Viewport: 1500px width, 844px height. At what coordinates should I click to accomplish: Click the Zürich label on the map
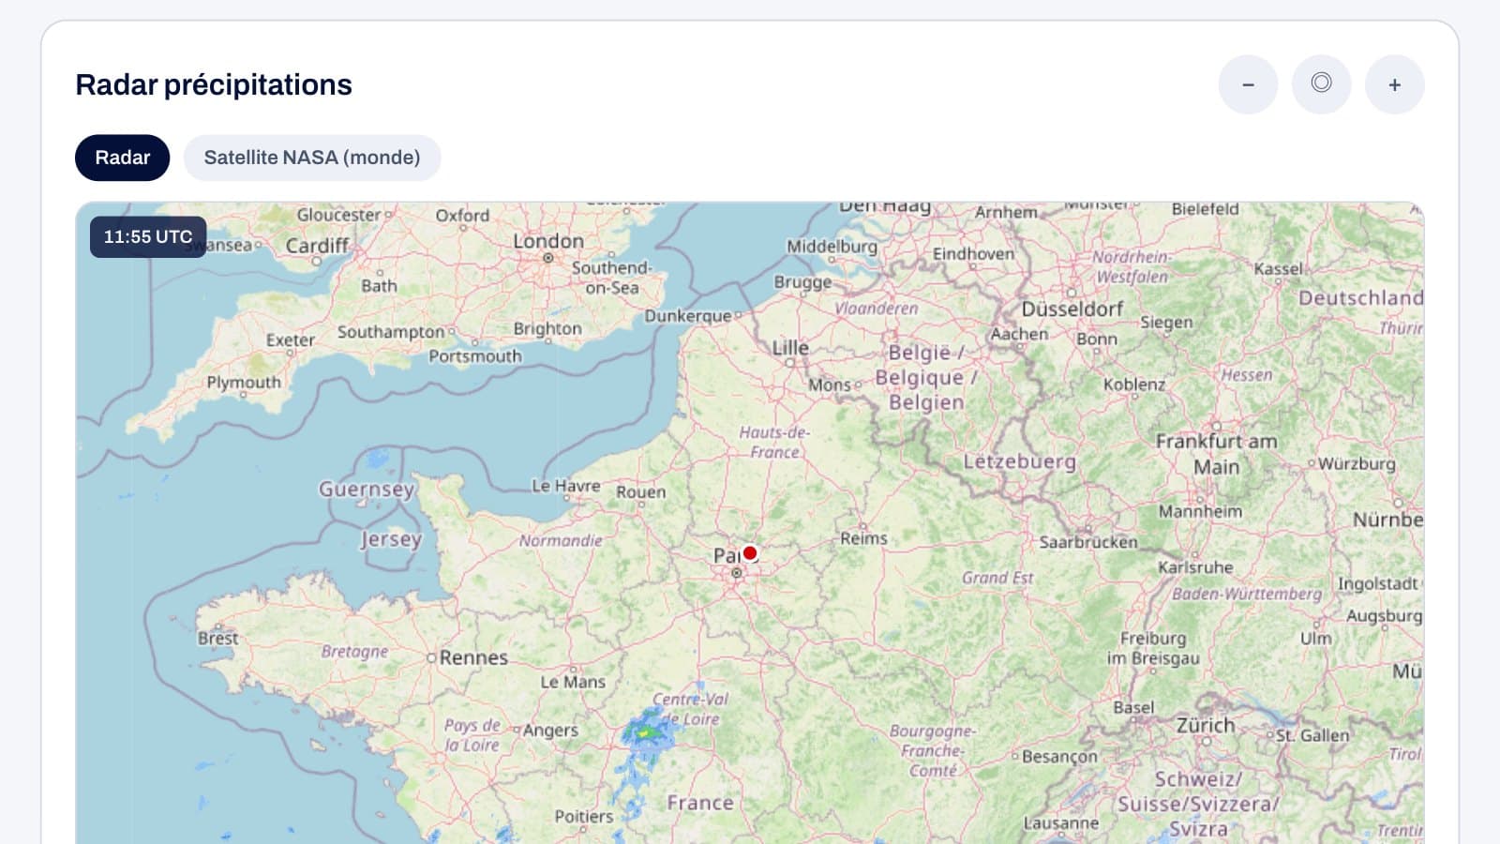click(1206, 725)
